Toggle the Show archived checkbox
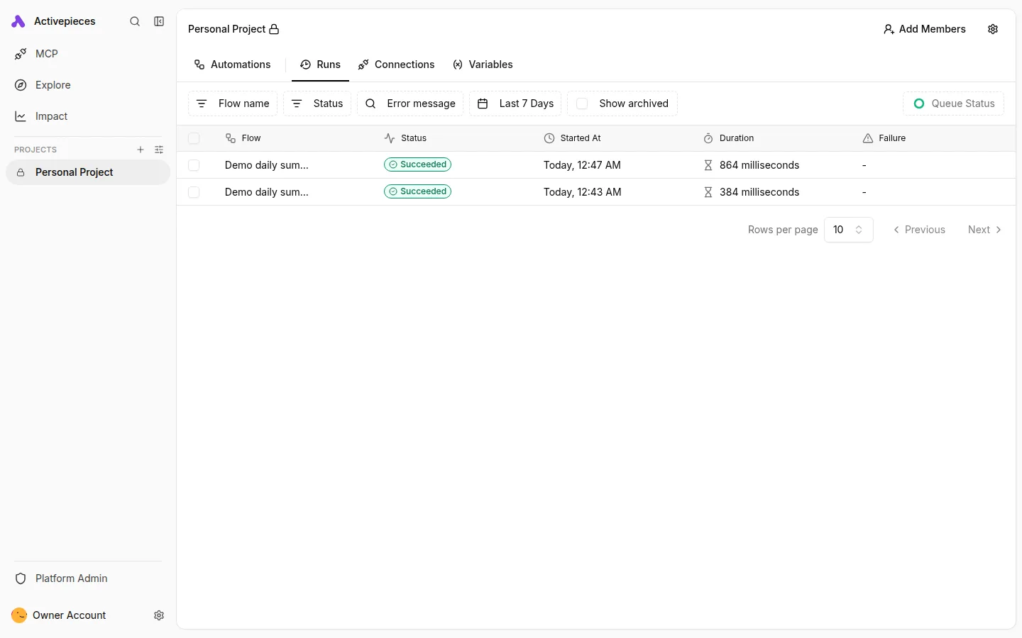Screen dimensions: 1022x638 pyautogui.click(x=582, y=103)
